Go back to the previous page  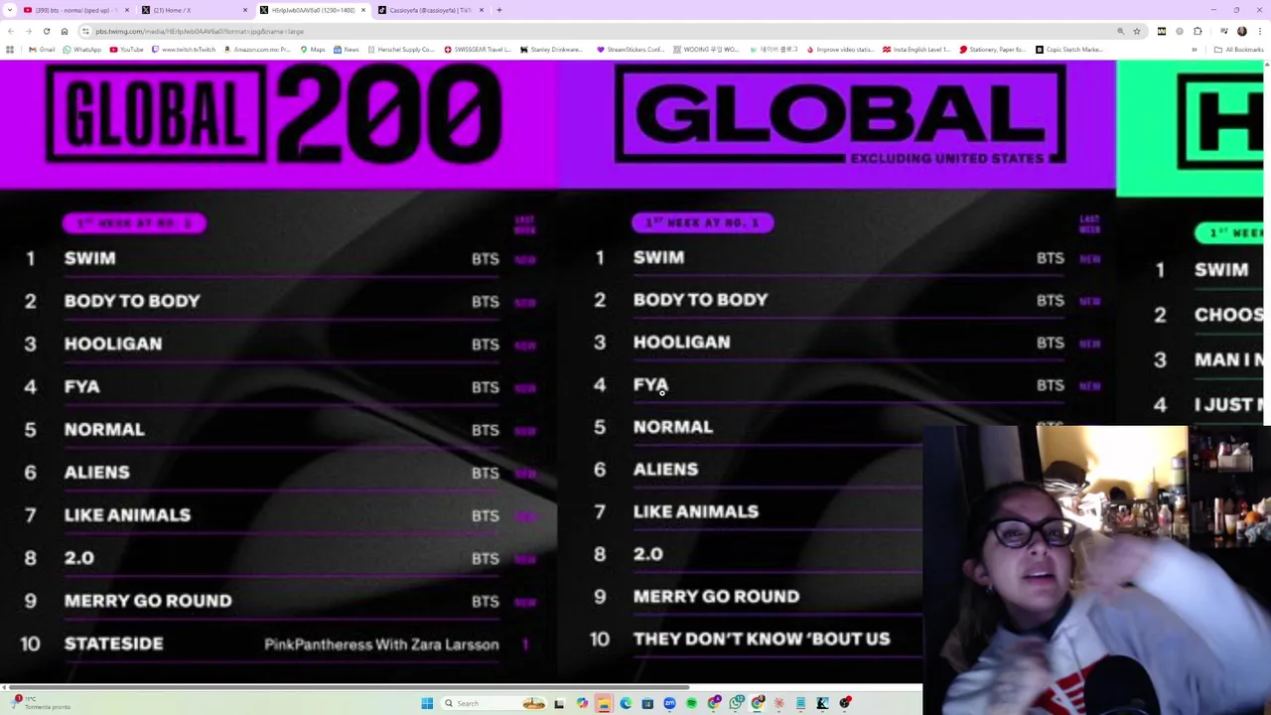tap(10, 31)
